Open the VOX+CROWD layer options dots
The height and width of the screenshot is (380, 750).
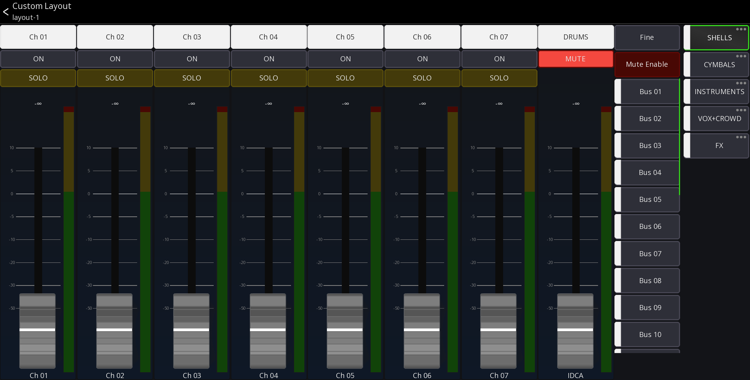coord(741,110)
